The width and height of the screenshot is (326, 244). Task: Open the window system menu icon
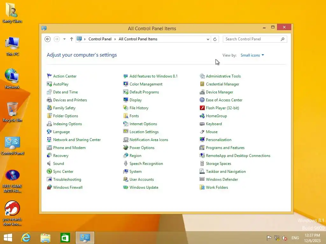click(44, 28)
